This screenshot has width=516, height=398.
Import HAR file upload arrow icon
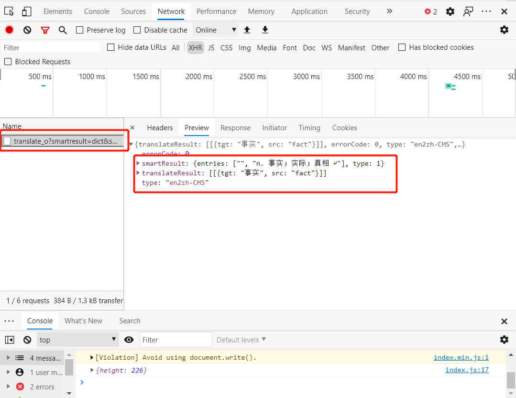(247, 30)
